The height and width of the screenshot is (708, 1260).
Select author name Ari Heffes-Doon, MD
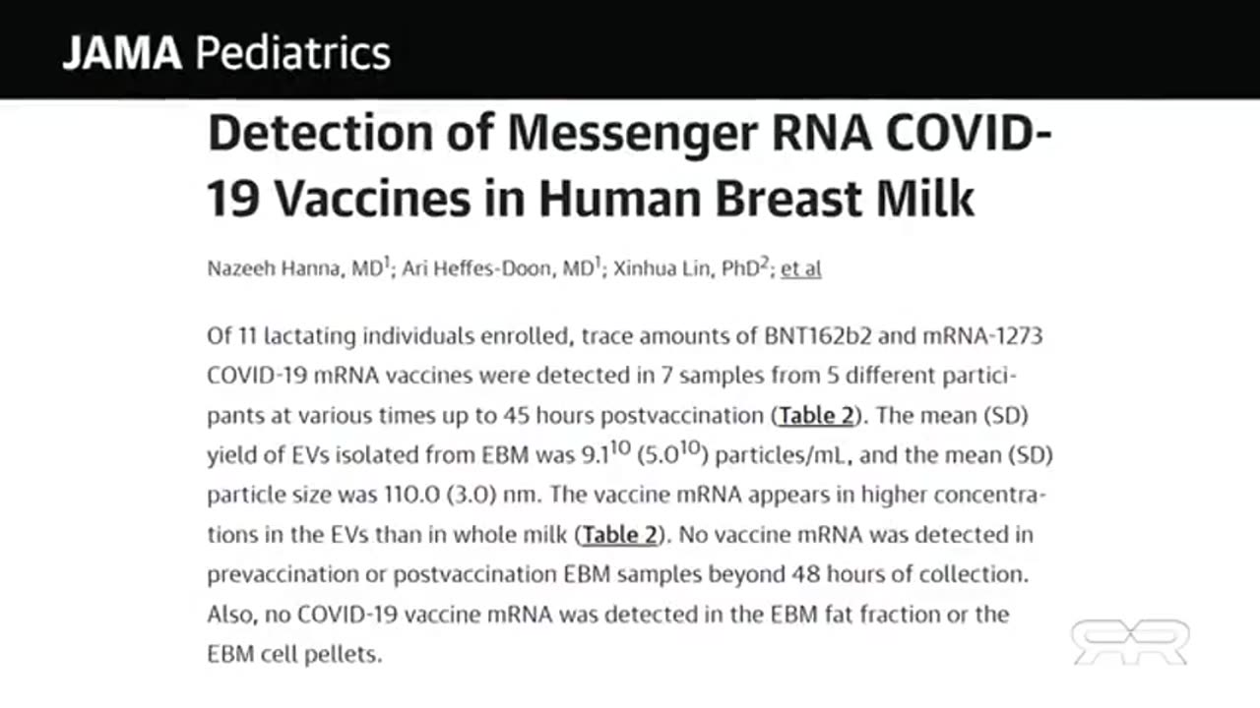(x=498, y=269)
